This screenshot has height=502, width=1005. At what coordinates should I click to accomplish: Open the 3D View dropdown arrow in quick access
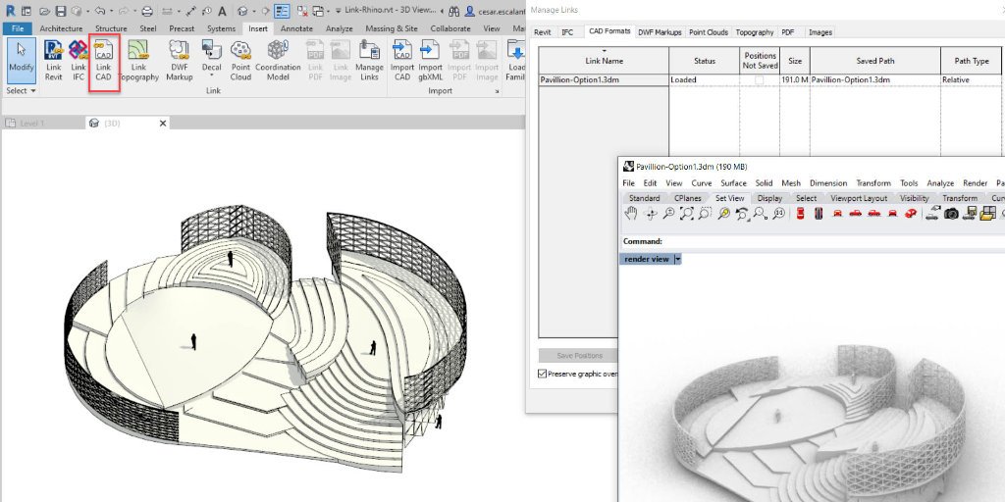[254, 12]
